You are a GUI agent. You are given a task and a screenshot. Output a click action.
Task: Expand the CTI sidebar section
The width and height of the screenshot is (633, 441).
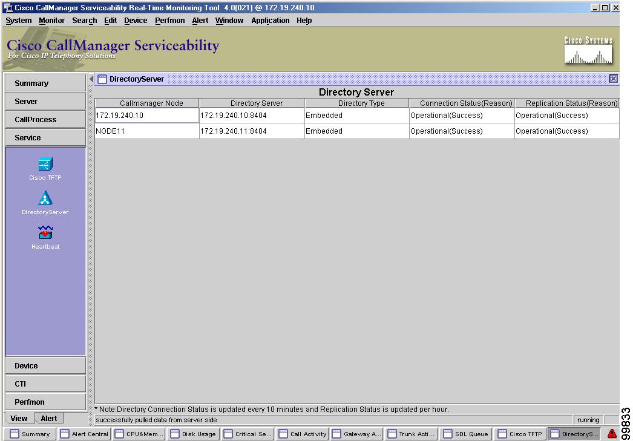click(x=45, y=384)
